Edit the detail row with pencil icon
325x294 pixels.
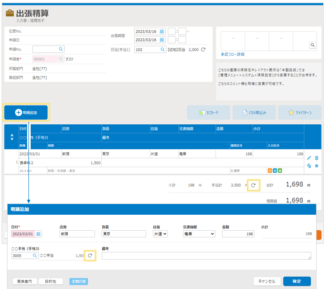pos(309,158)
